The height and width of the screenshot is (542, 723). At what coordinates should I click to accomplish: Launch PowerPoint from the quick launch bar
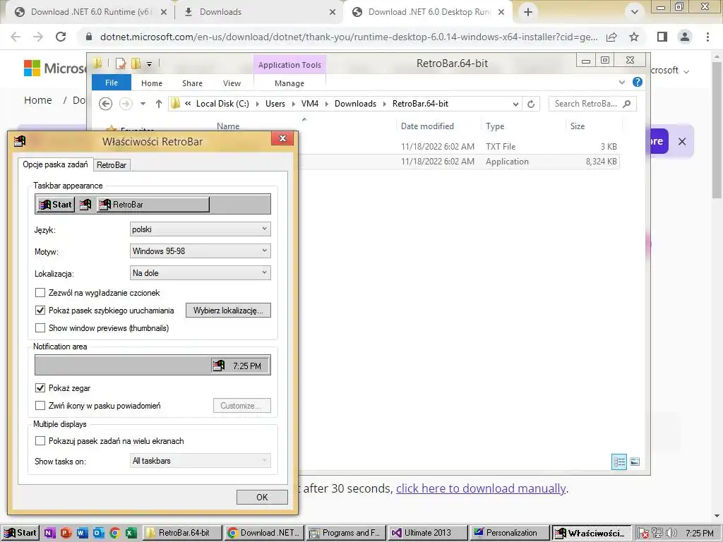(x=66, y=533)
